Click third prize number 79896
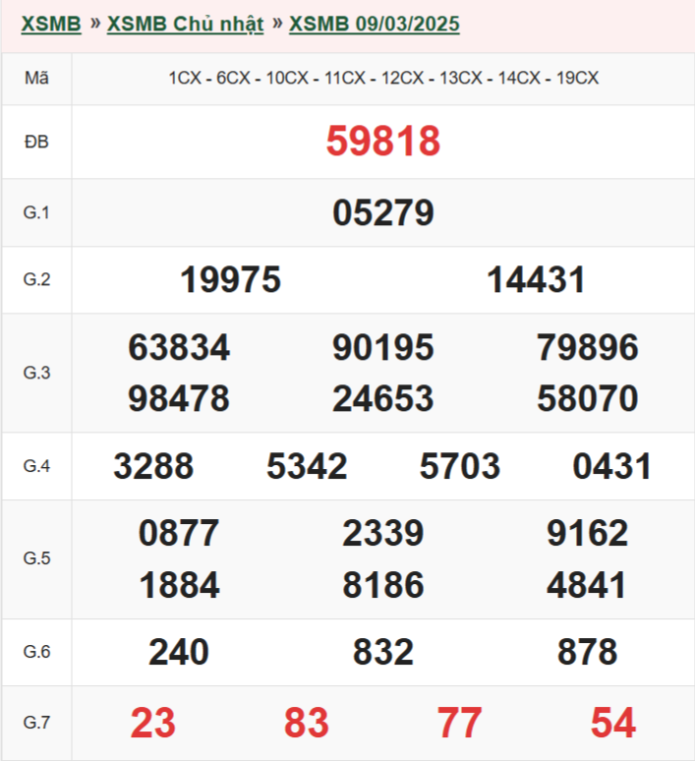Image resolution: width=695 pixels, height=761 pixels. click(588, 347)
